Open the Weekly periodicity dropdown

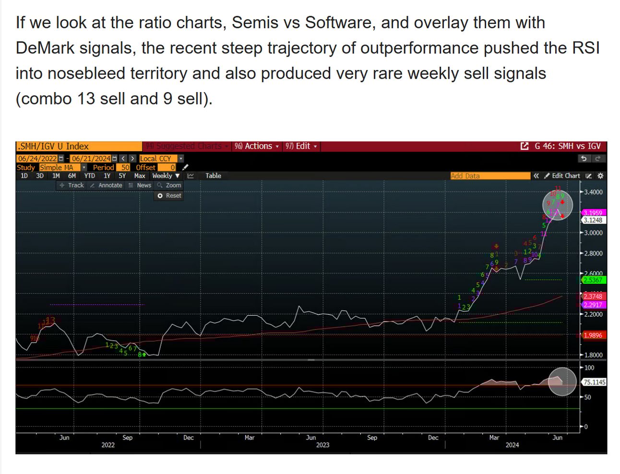point(166,176)
